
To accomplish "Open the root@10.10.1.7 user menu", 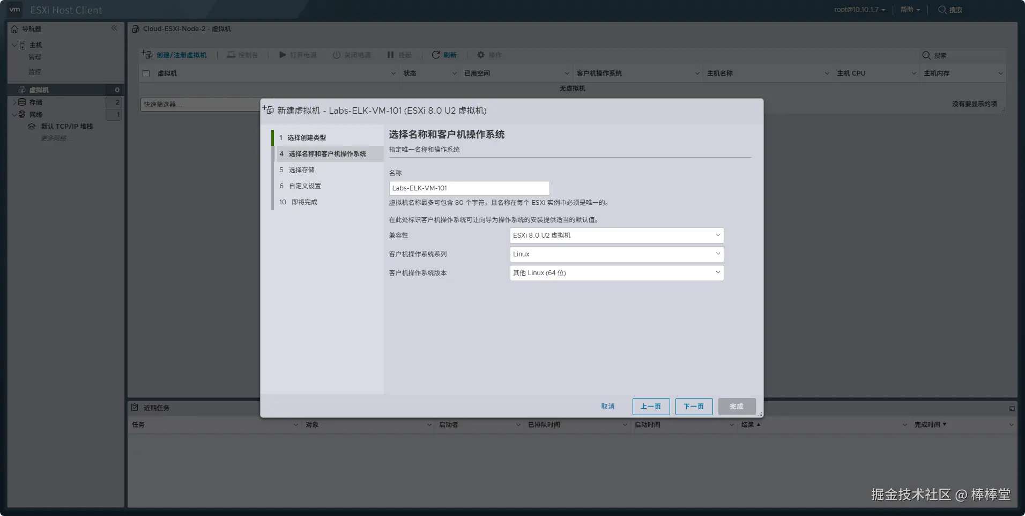I will pyautogui.click(x=859, y=10).
